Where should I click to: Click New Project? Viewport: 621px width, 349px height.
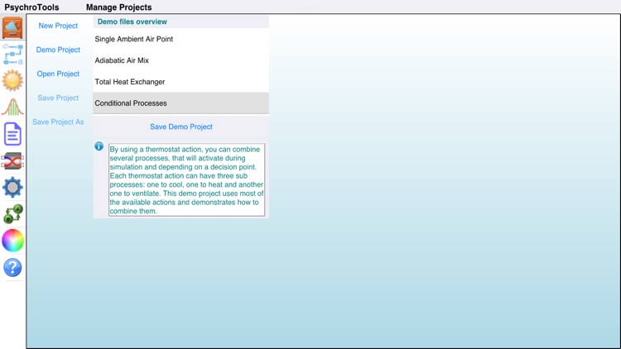tap(58, 26)
